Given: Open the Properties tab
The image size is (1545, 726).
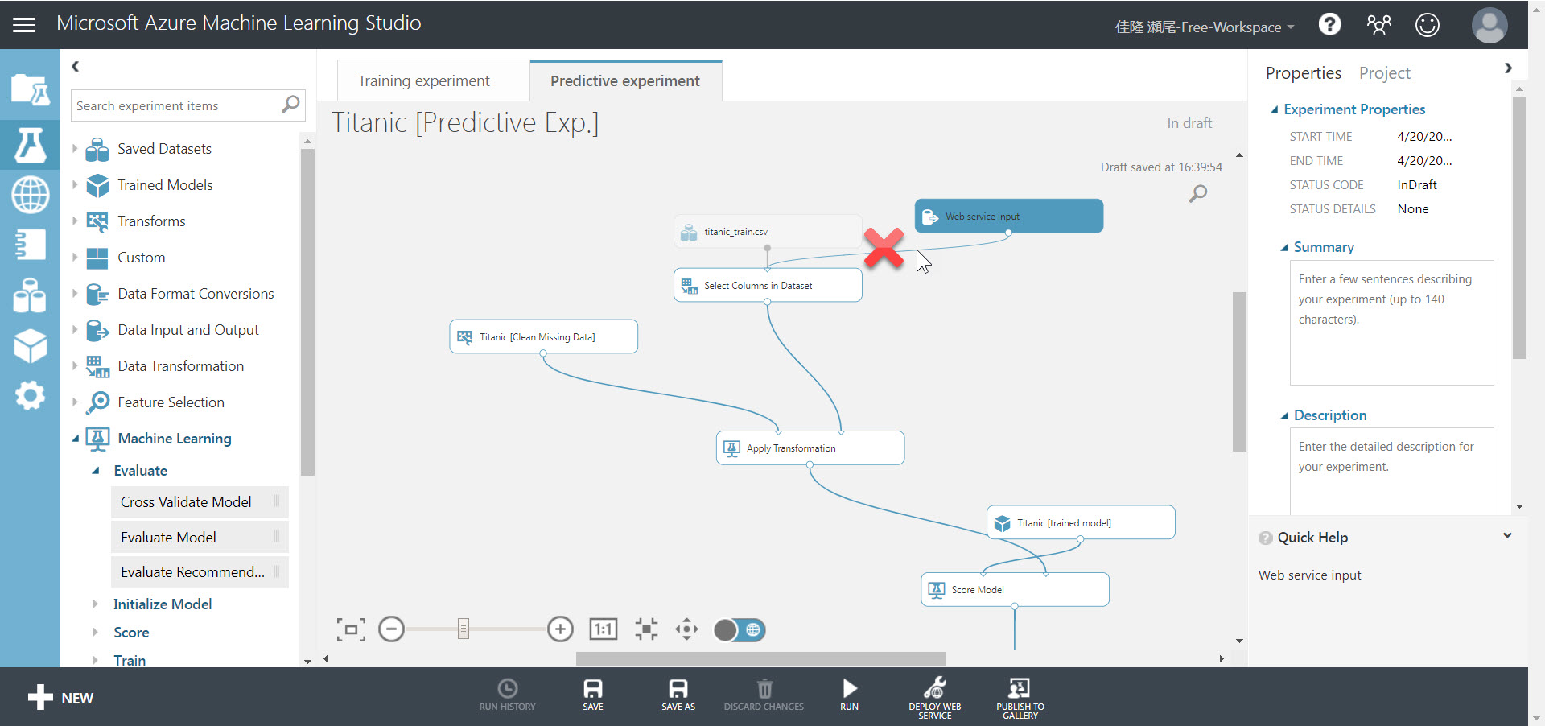Looking at the screenshot, I should (x=1303, y=73).
